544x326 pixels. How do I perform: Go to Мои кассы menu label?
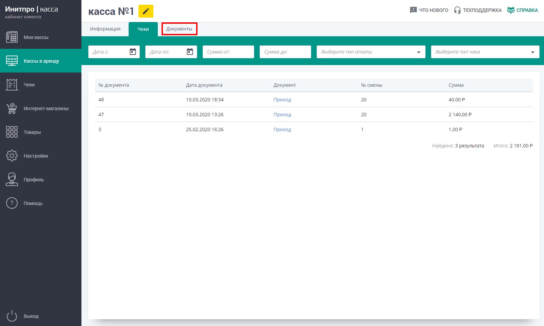pos(36,37)
